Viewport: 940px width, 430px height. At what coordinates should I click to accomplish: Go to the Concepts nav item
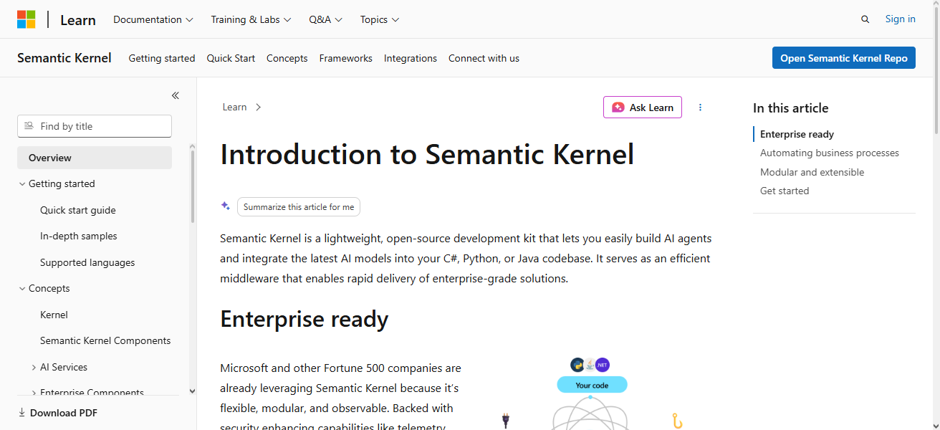point(287,58)
